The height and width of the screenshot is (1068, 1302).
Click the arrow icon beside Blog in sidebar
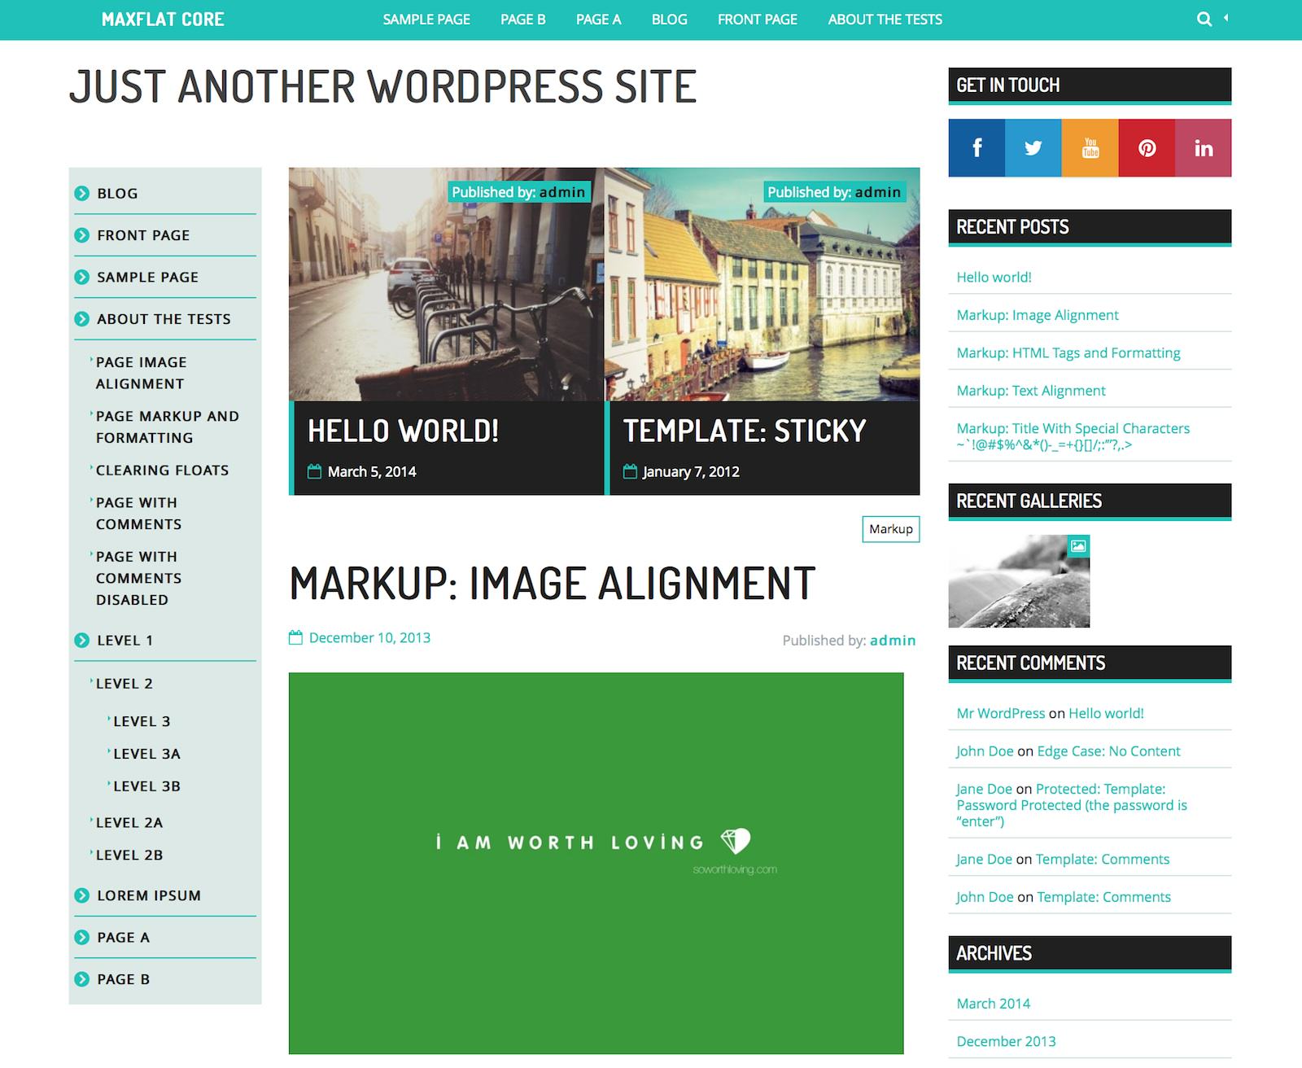[82, 194]
